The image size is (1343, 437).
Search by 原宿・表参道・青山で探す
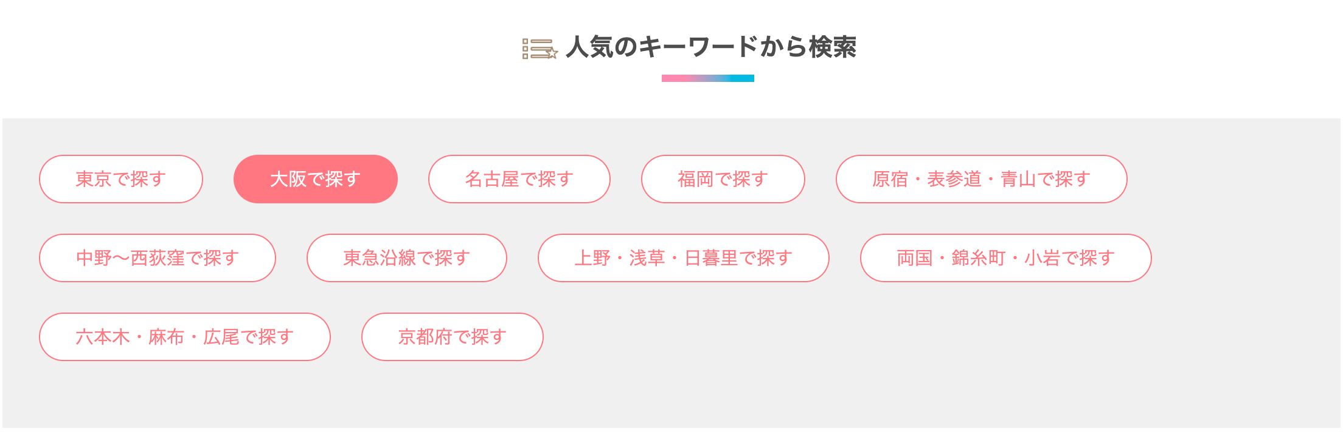981,179
